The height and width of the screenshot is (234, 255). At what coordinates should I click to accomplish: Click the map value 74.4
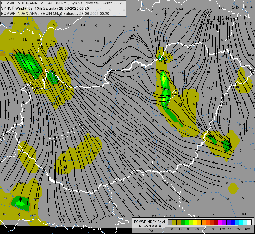click(x=225, y=119)
